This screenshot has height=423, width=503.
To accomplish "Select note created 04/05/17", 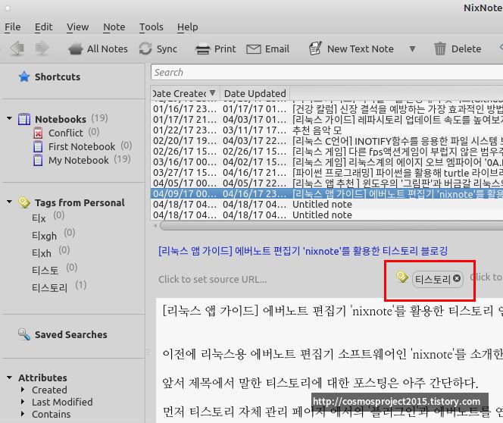I will tap(327, 183).
